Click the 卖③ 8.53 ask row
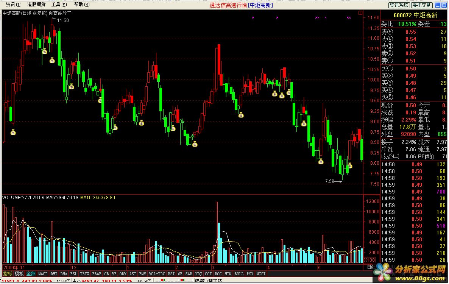The image size is (449, 284). (413, 46)
